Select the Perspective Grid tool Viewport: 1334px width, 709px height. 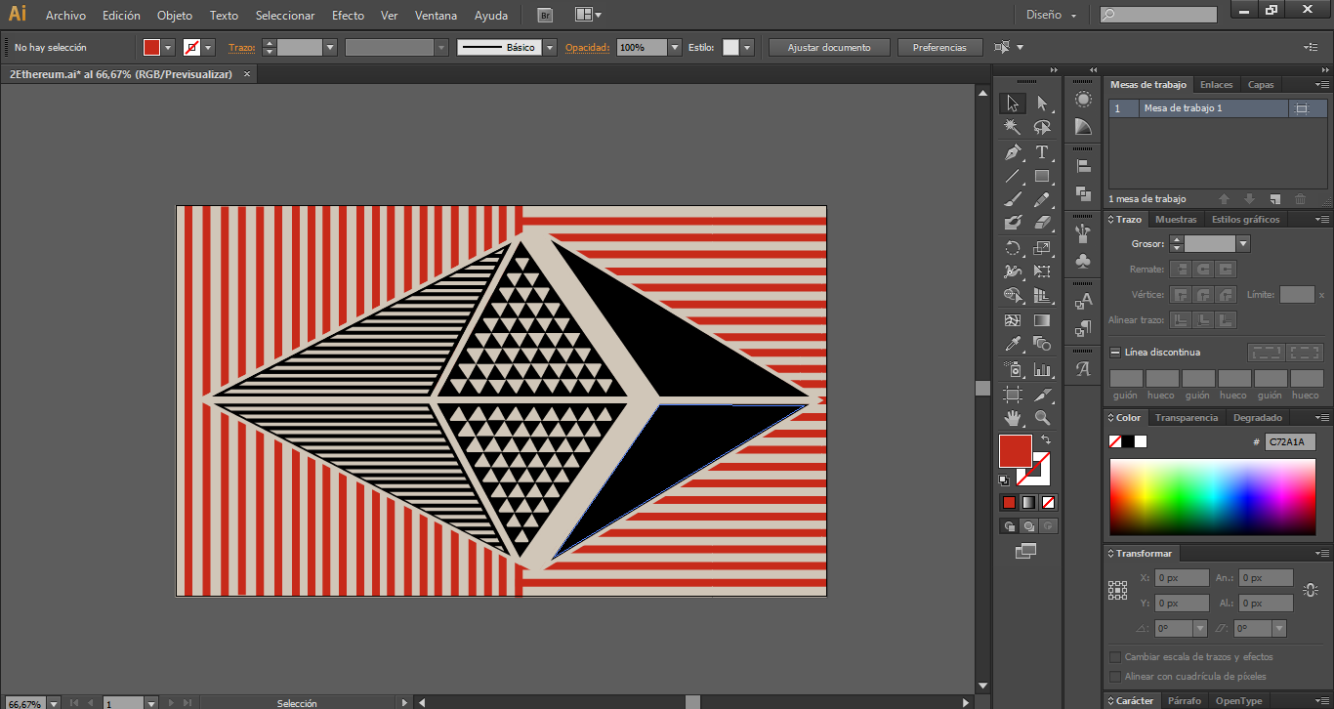pos(1042,296)
